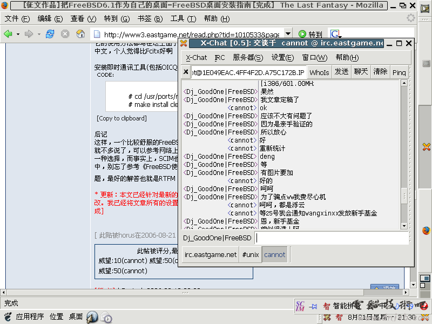432x324 pixels.
Task: Click the Dj_GoodOne|FreeBSD nick button
Action: (x=217, y=238)
